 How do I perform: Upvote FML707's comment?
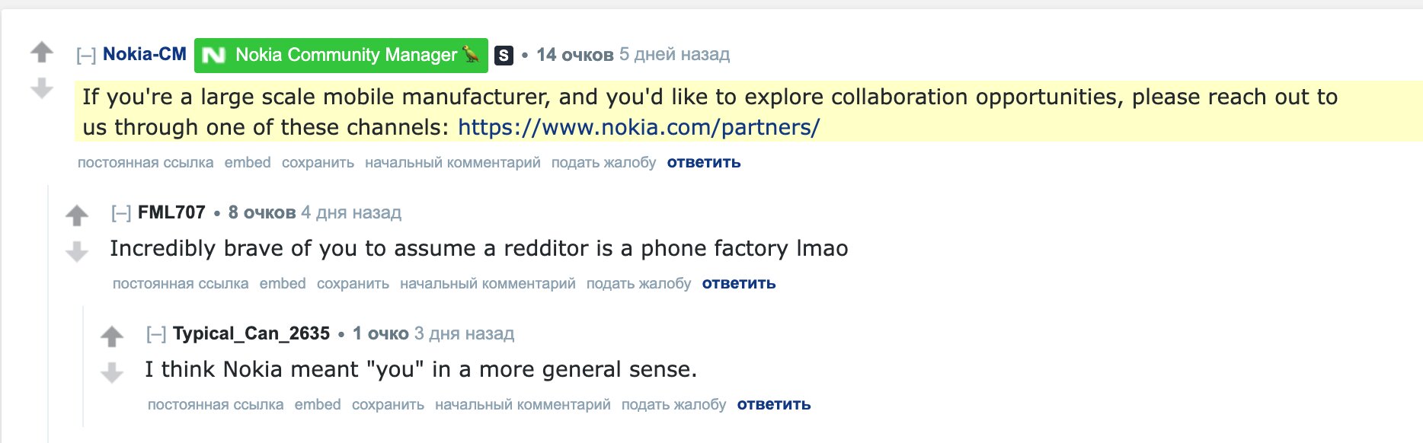click(77, 215)
